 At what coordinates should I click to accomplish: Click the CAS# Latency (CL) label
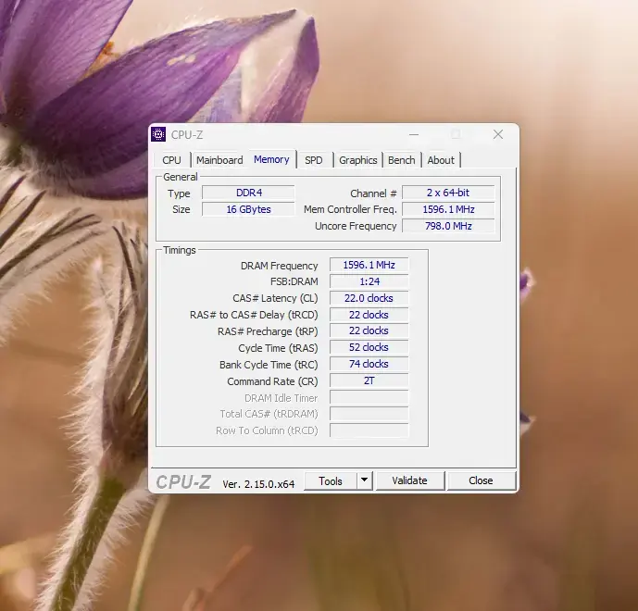pyautogui.click(x=275, y=298)
